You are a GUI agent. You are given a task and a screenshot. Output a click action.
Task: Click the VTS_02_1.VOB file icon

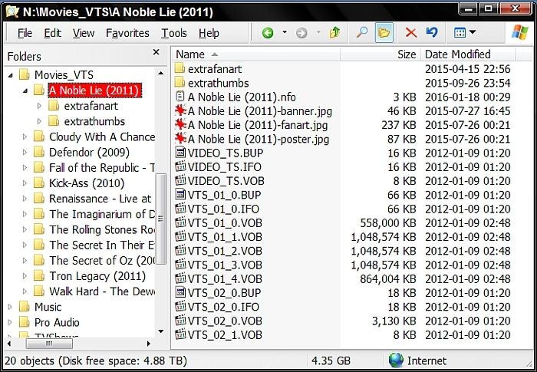180,334
